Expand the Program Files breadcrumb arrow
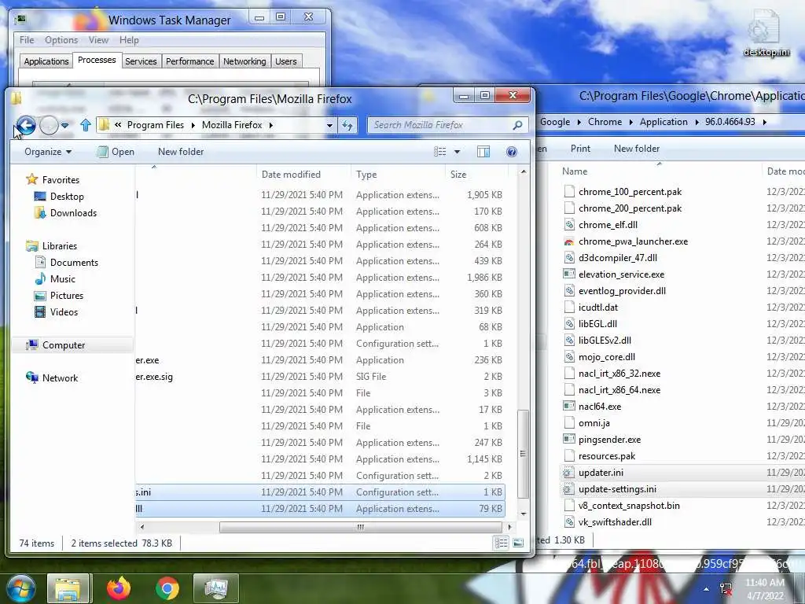The width and height of the screenshot is (805, 604). tap(193, 125)
